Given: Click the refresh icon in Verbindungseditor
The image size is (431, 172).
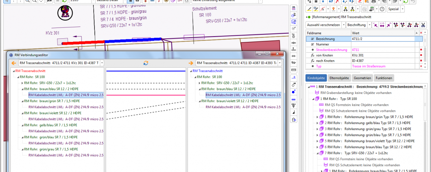Looking at the screenshot, I should point(145,63).
